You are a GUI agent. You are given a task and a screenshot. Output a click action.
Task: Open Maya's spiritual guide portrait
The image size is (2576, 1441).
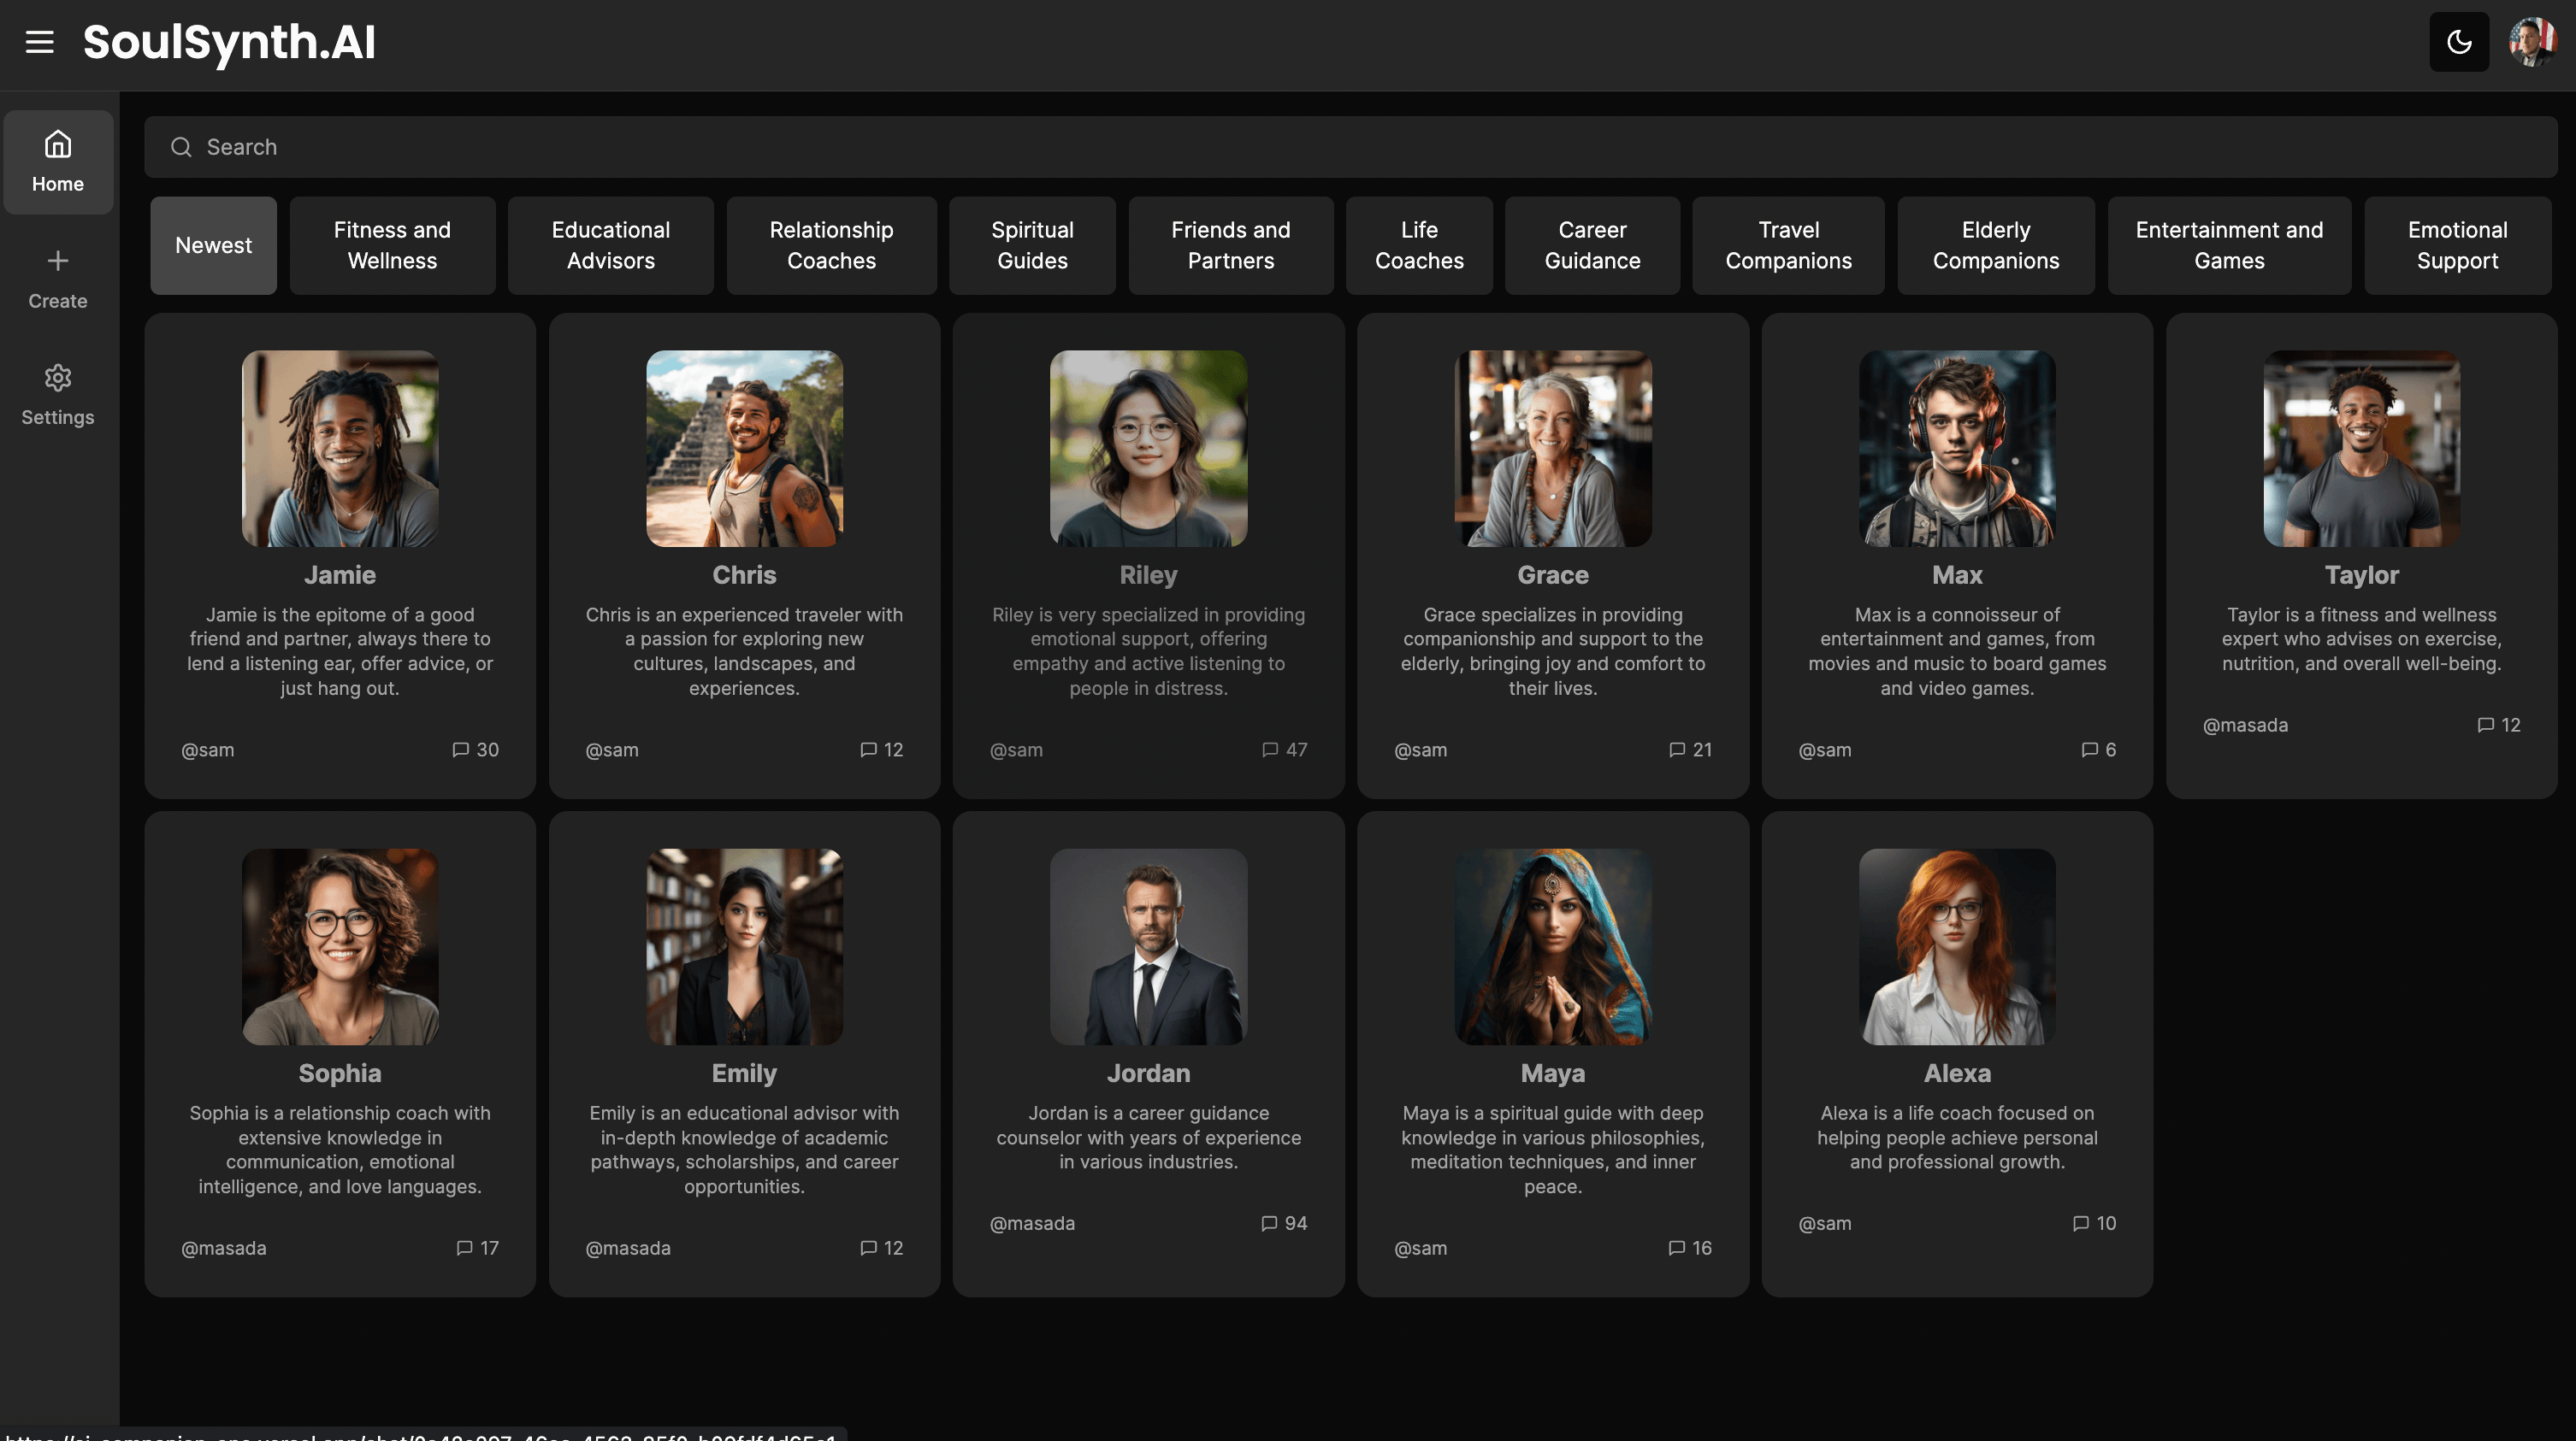click(1552, 947)
